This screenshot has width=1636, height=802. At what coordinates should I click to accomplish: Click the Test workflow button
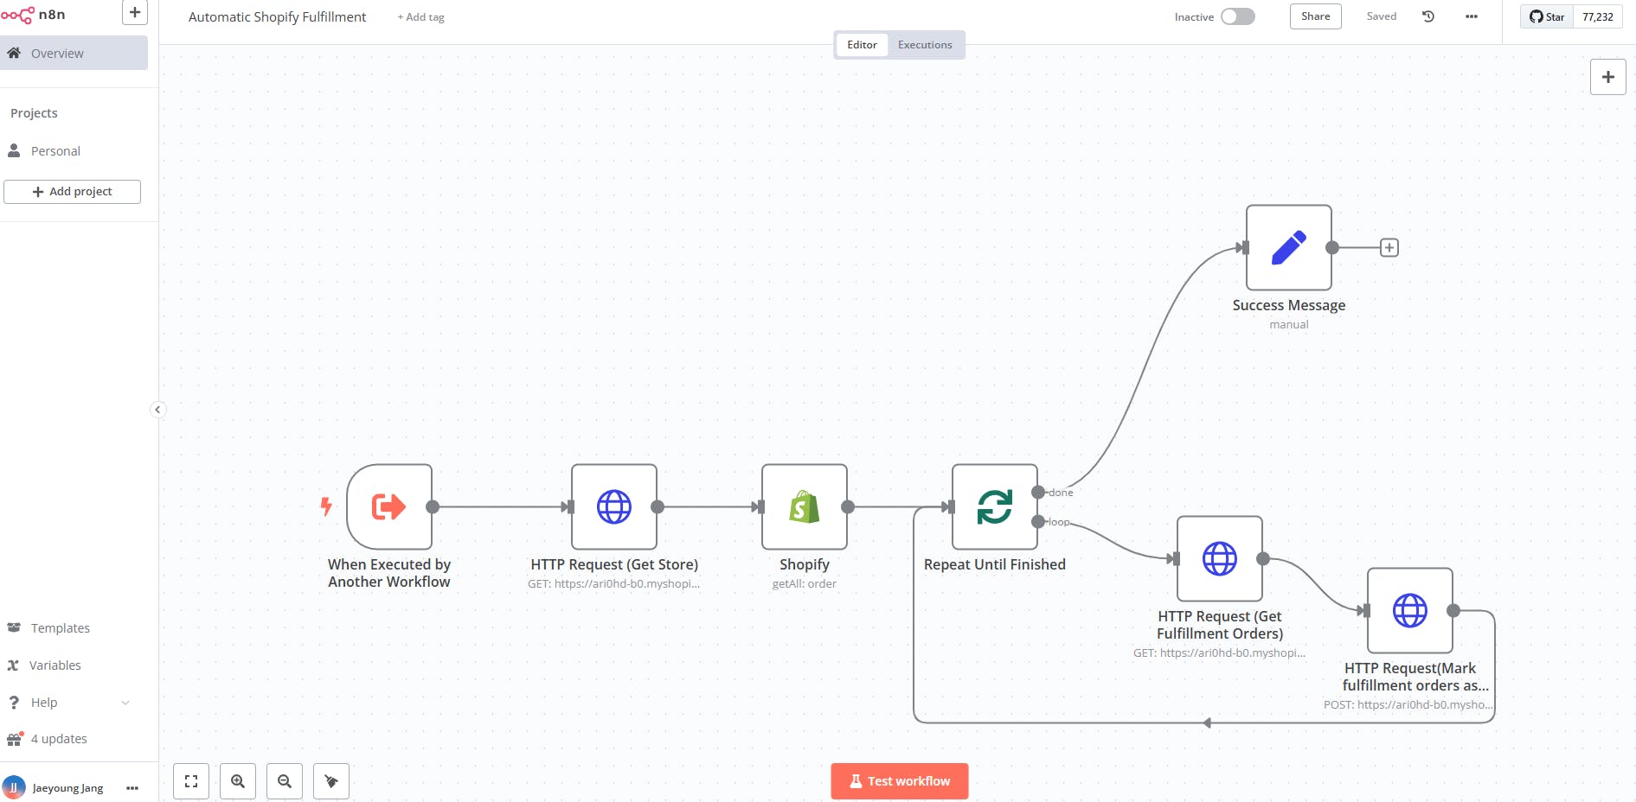pos(900,781)
